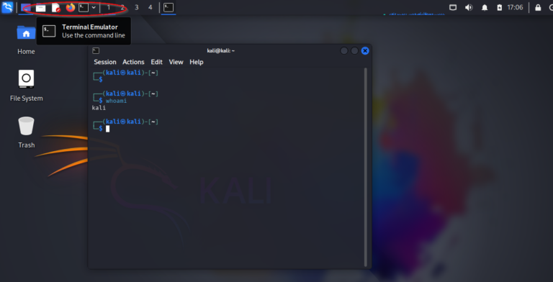The height and width of the screenshot is (282, 553).
Task: Expand the terminal launcher dropdown arrow
Action: coord(94,7)
